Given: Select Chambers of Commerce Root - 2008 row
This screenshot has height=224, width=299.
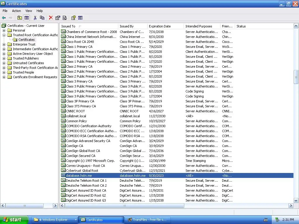Looking at the screenshot, I should point(177,32).
